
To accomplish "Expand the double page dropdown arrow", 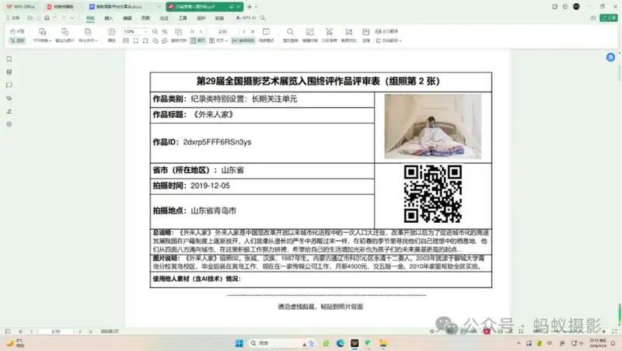I will (226, 41).
